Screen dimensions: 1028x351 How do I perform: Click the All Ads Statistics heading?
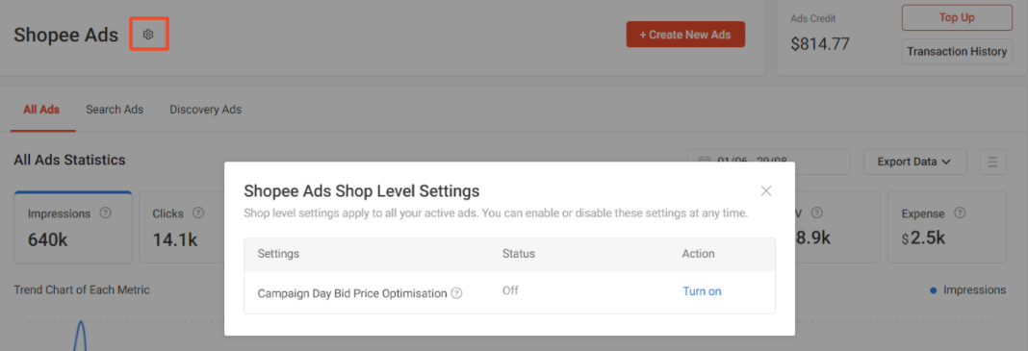tap(69, 159)
